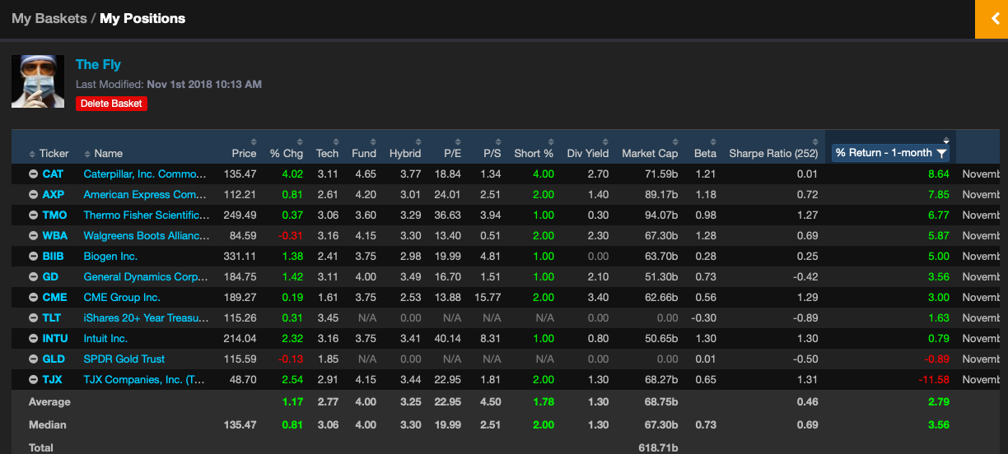Select Caterpillar price cell 135.47
This screenshot has height=454, width=1008.
(240, 174)
